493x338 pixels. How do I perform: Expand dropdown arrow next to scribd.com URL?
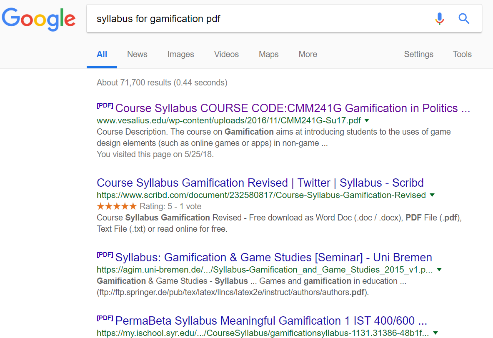point(432,195)
